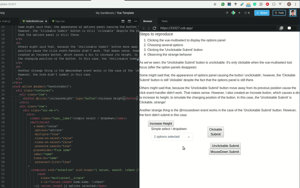Click the preview URL address field

[217, 28]
